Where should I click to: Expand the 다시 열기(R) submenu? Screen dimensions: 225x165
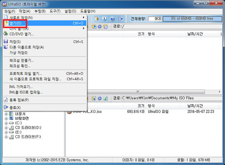point(45,29)
